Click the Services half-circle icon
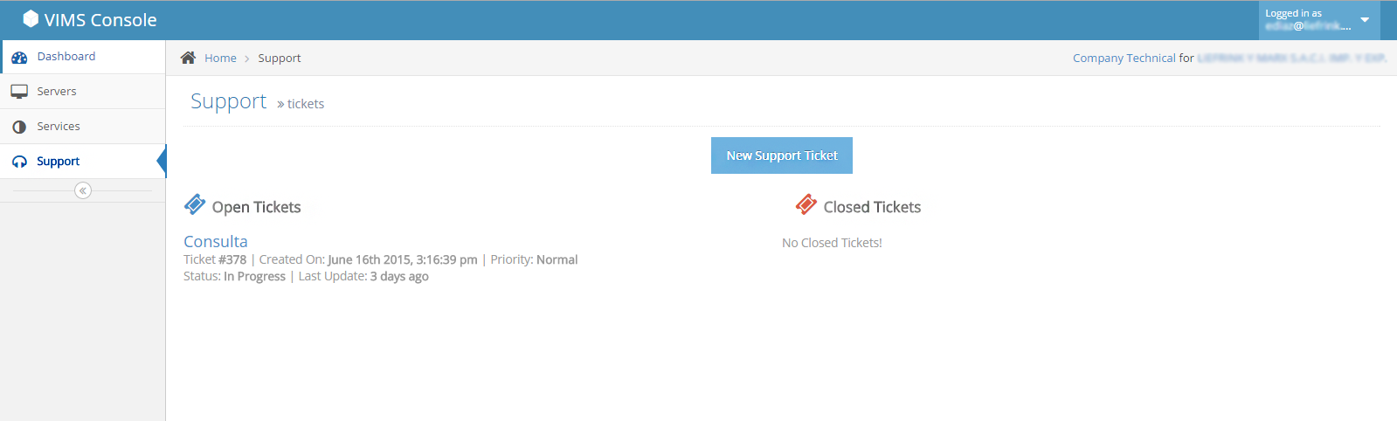 tap(19, 127)
